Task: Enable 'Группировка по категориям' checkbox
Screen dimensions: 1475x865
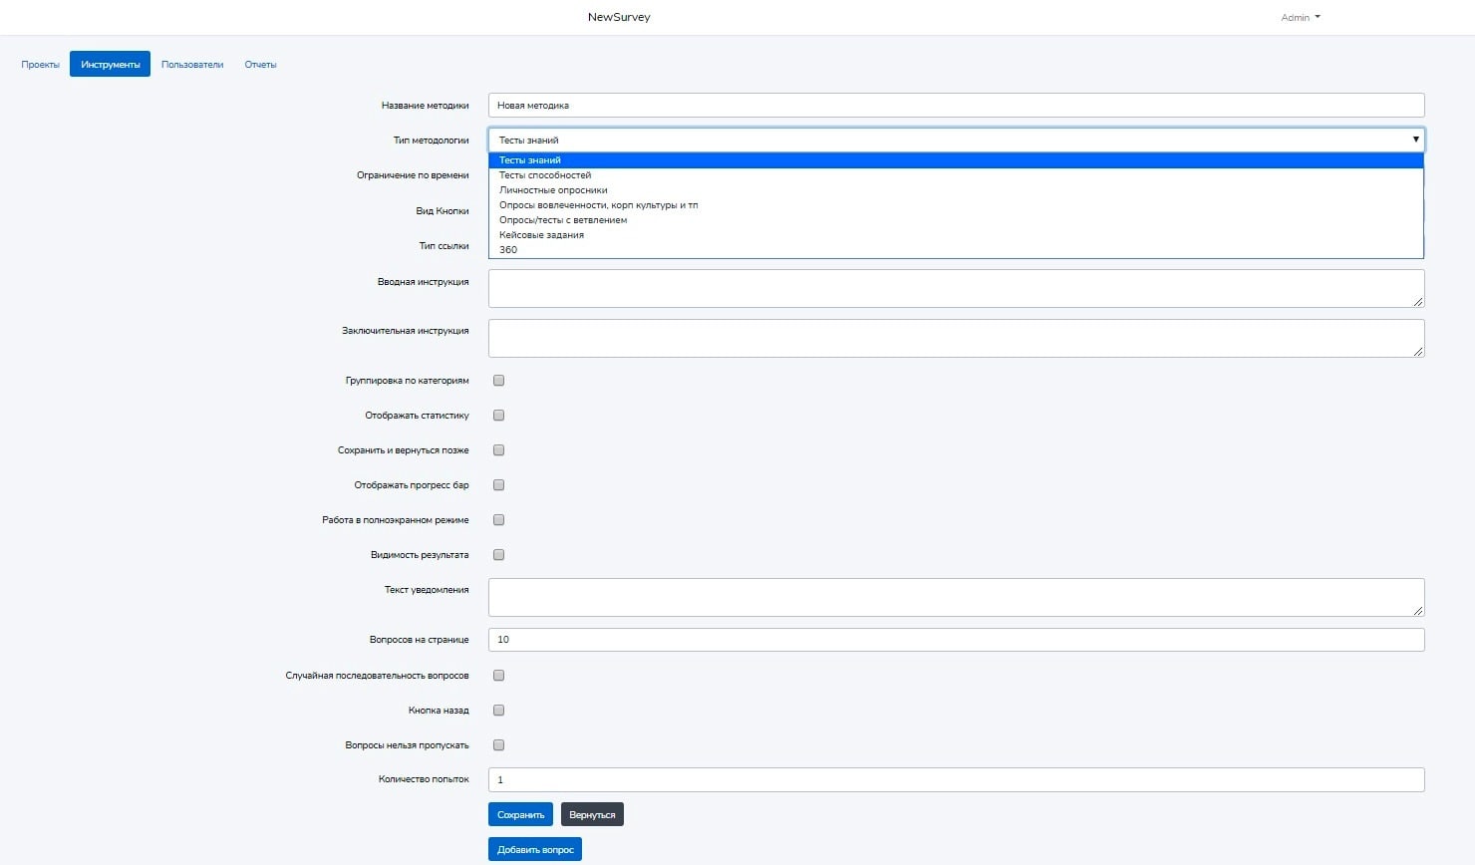Action: (x=499, y=381)
